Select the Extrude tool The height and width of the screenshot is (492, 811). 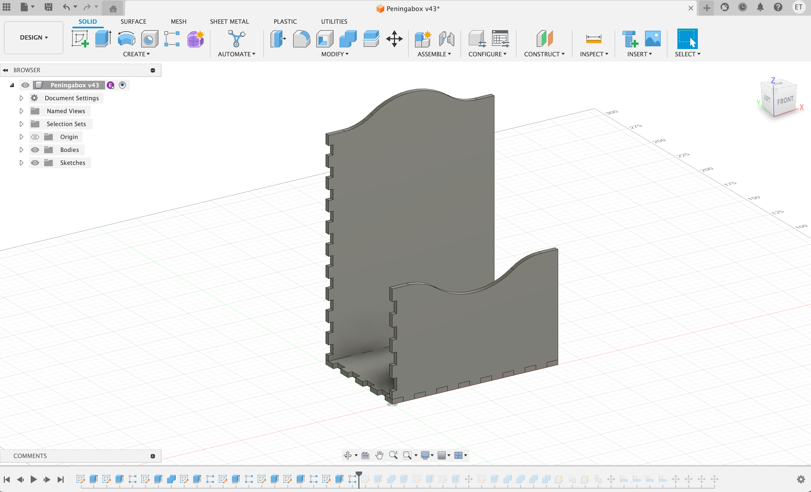[x=103, y=39]
